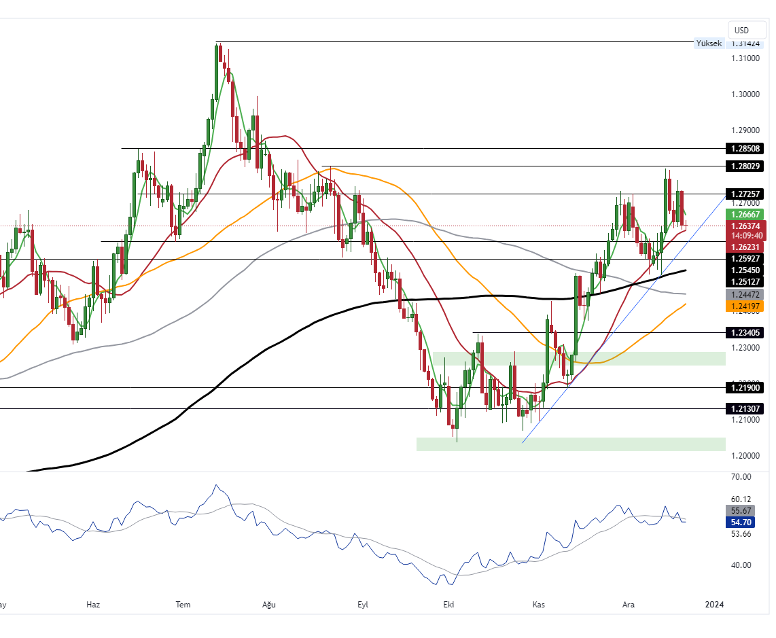The width and height of the screenshot is (776, 638).
Task: Select the 1.27257 price level label
Action: click(744, 194)
